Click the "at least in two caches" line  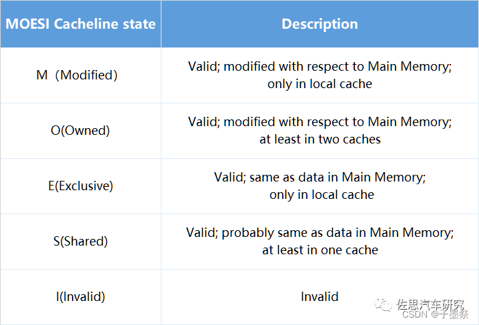320,139
